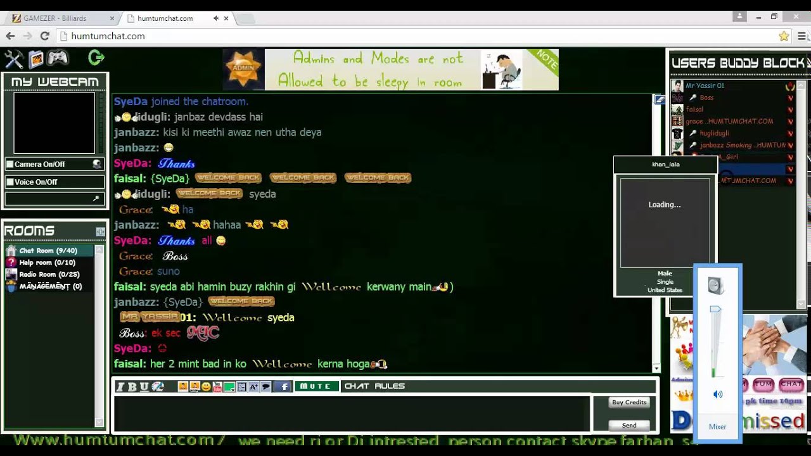Click the speech bubble icon in chat toolbar
Image resolution: width=811 pixels, height=456 pixels.
265,386
